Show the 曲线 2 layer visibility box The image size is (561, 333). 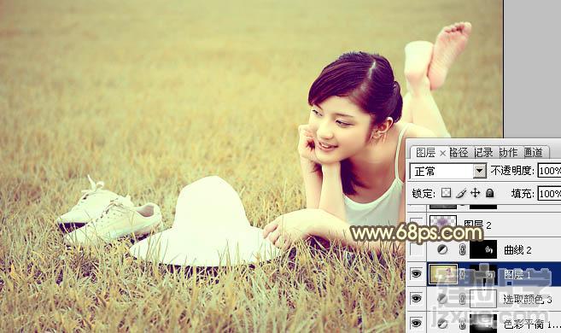click(x=416, y=249)
